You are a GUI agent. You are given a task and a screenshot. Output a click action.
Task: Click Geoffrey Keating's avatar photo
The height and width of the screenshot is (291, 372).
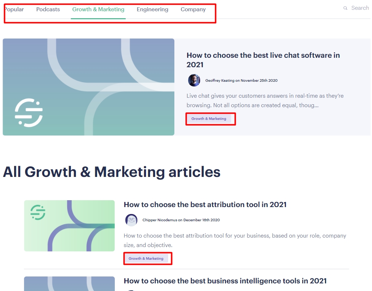point(194,80)
